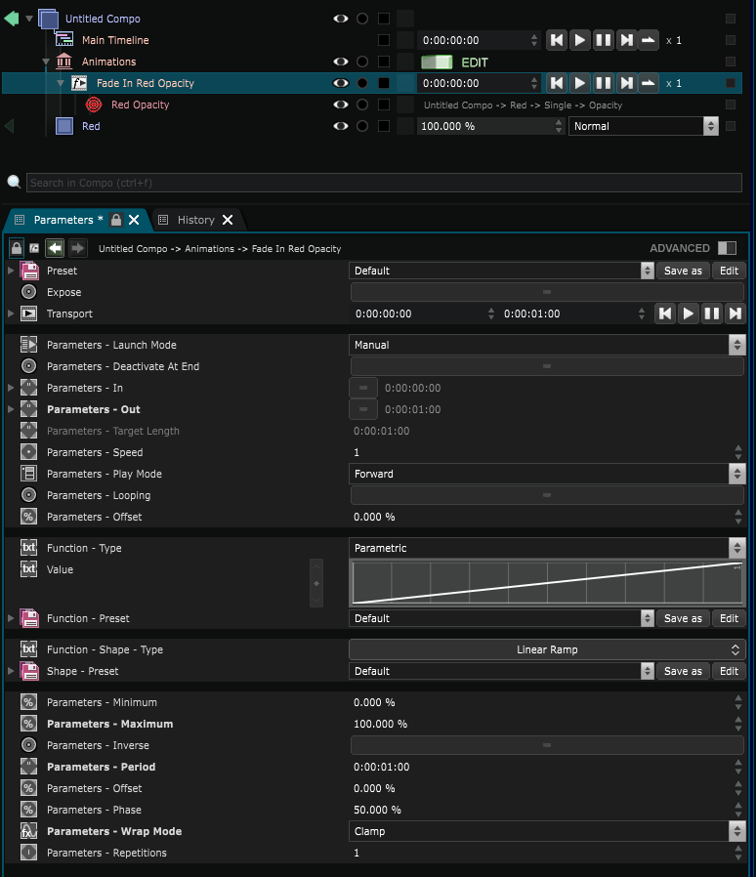Open the Red layer Normal blend dropdown
Viewport: 756px width, 877px height.
[643, 126]
